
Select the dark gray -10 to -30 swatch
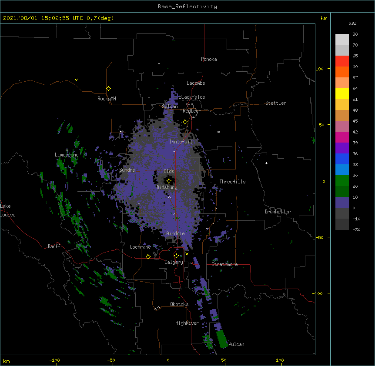coord(342,224)
